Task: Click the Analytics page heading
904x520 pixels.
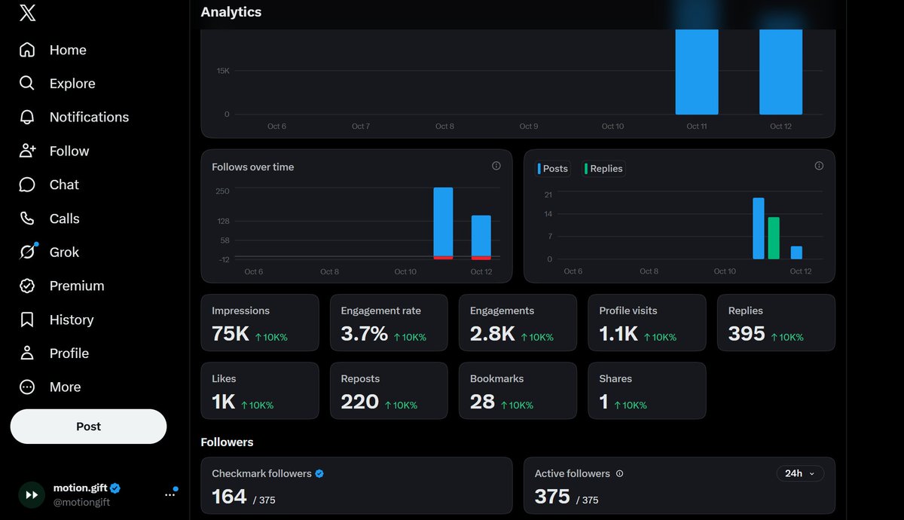Action: 231,12
